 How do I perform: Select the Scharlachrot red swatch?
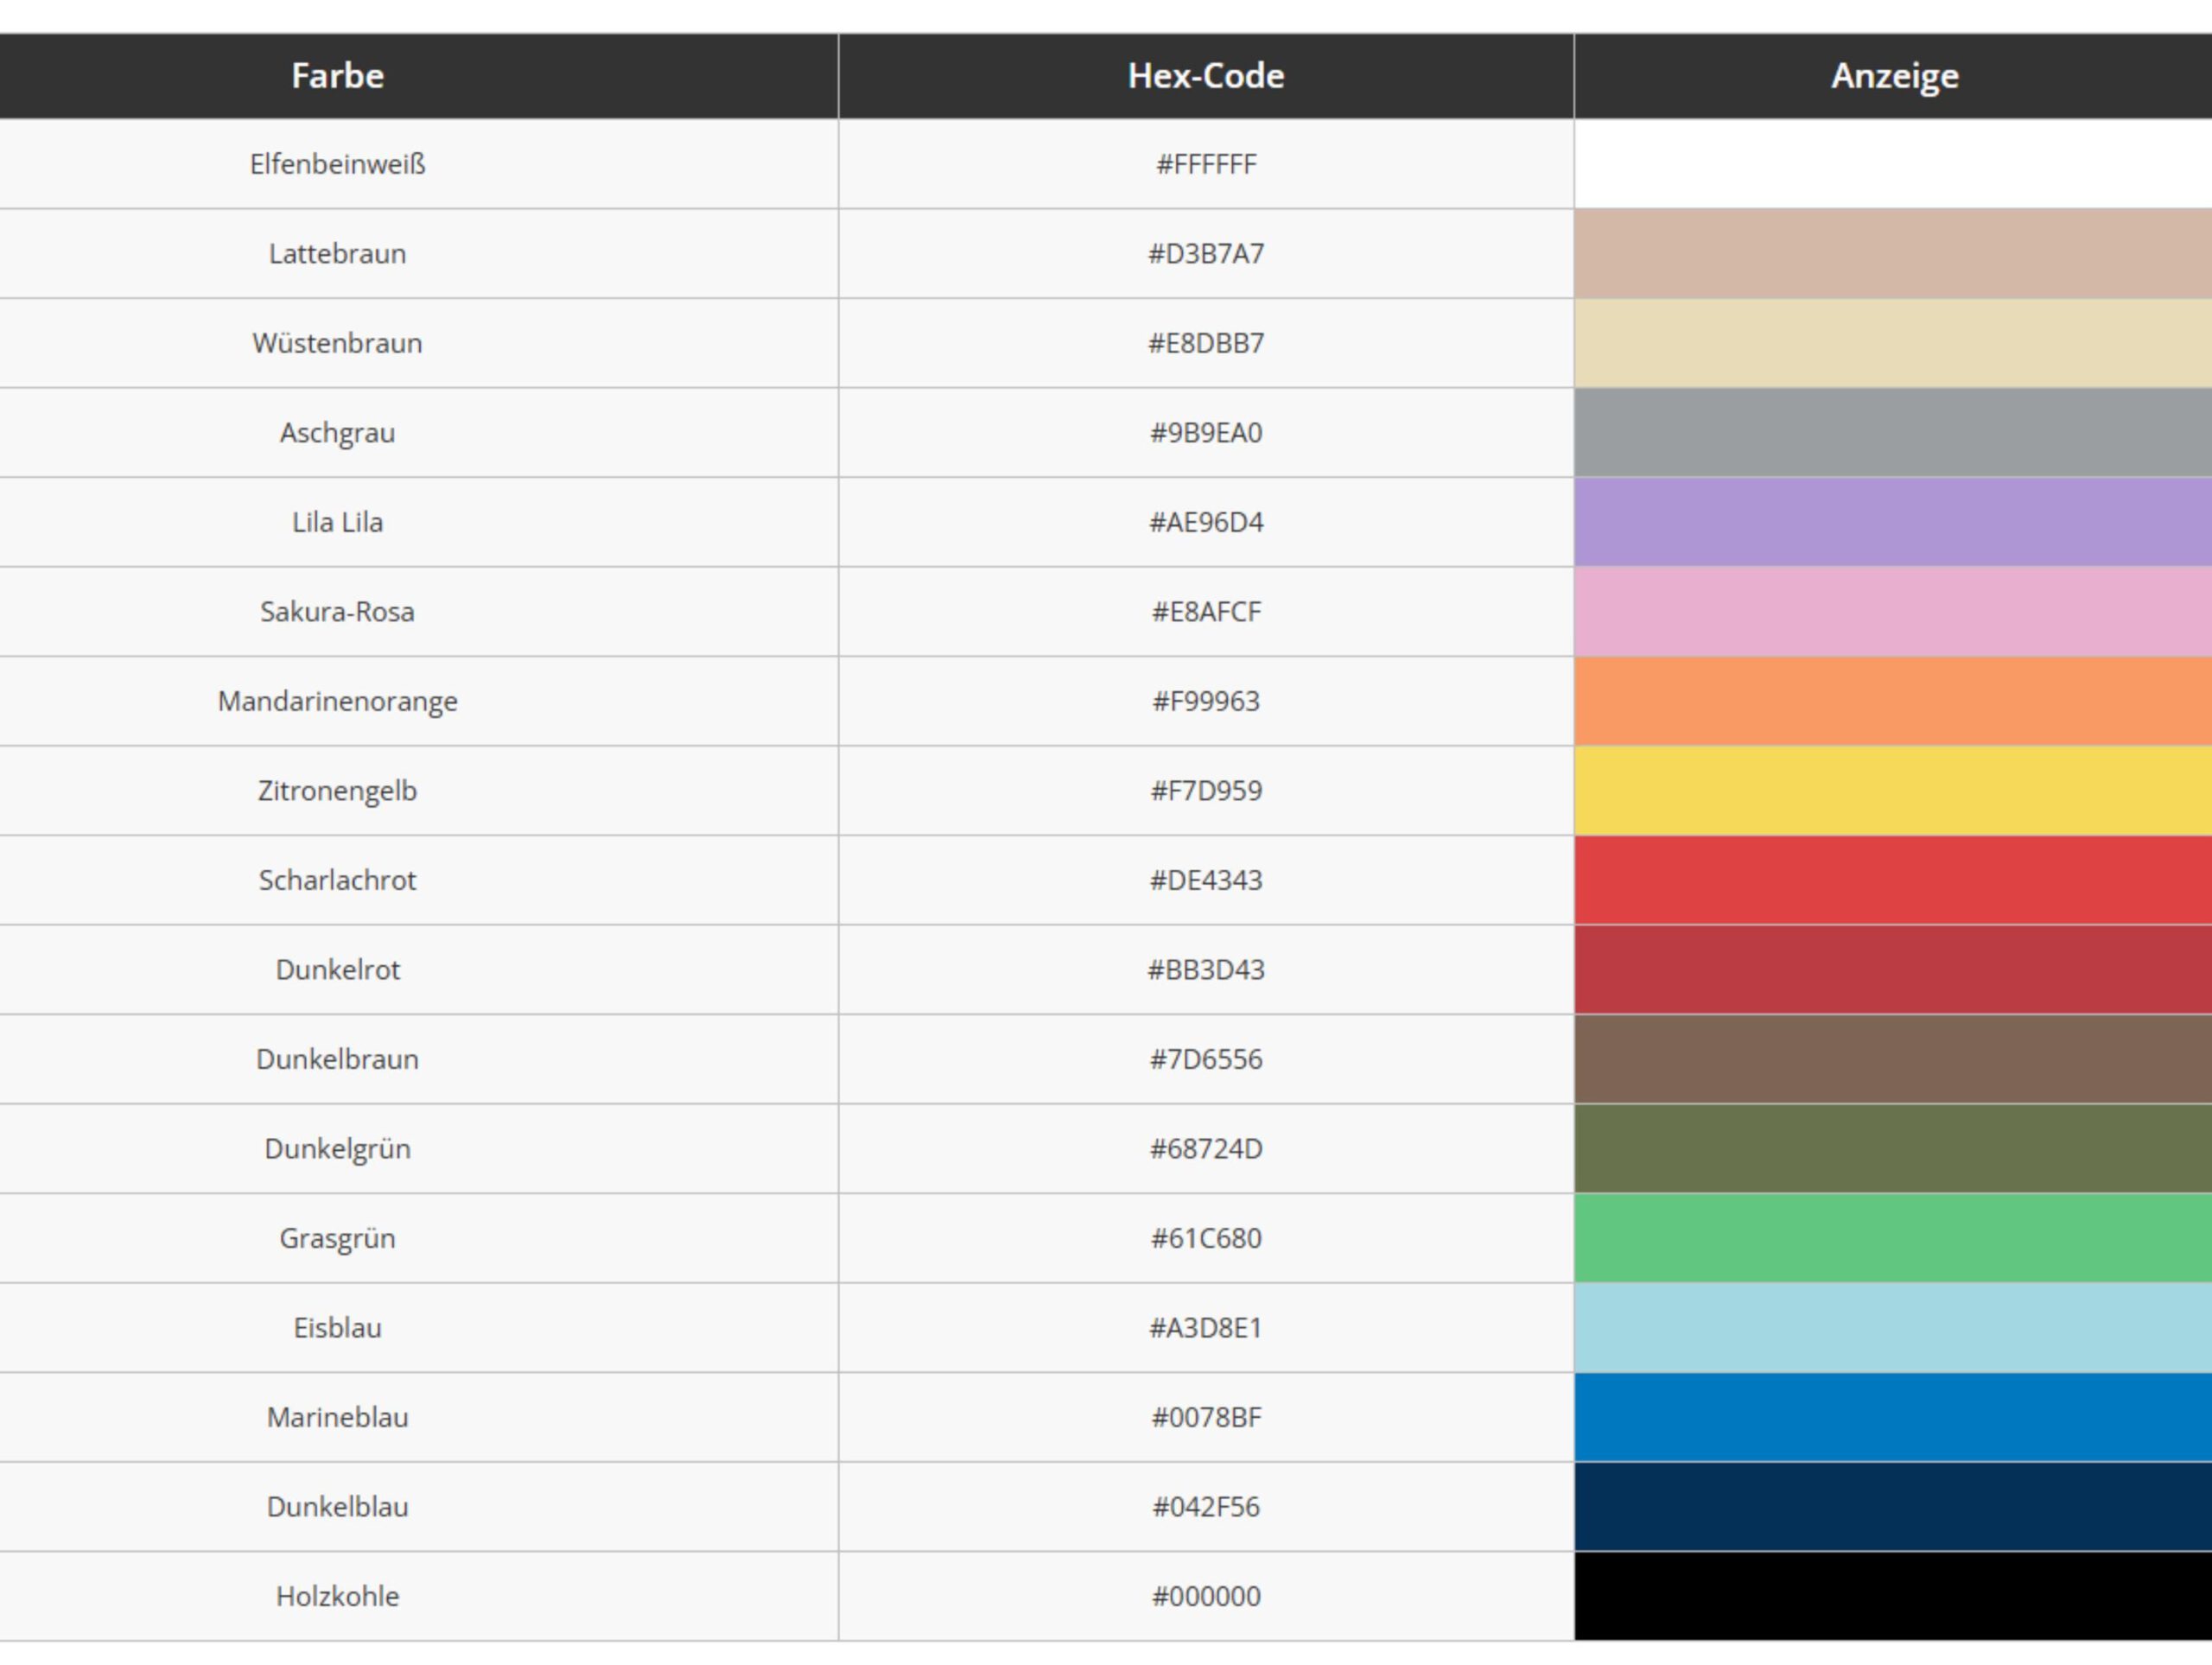tap(1892, 880)
